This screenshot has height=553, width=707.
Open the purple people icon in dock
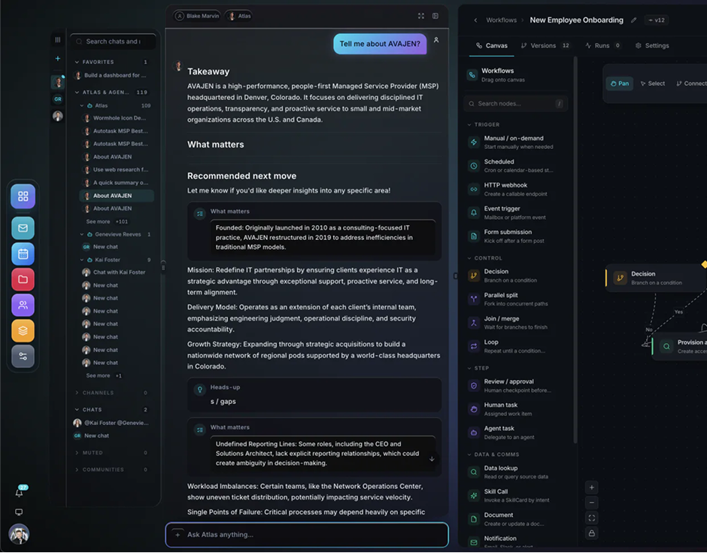(x=23, y=305)
